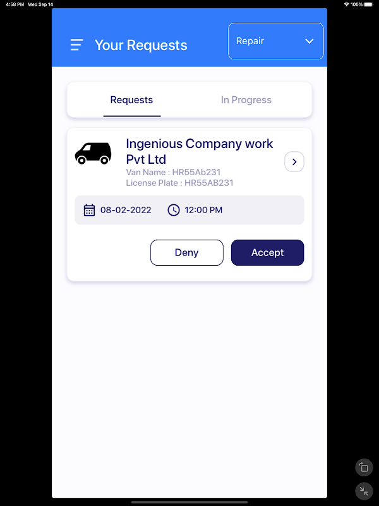The image size is (379, 506).
Task: Click the dropdown chevron next to Repair
Action: (x=310, y=41)
